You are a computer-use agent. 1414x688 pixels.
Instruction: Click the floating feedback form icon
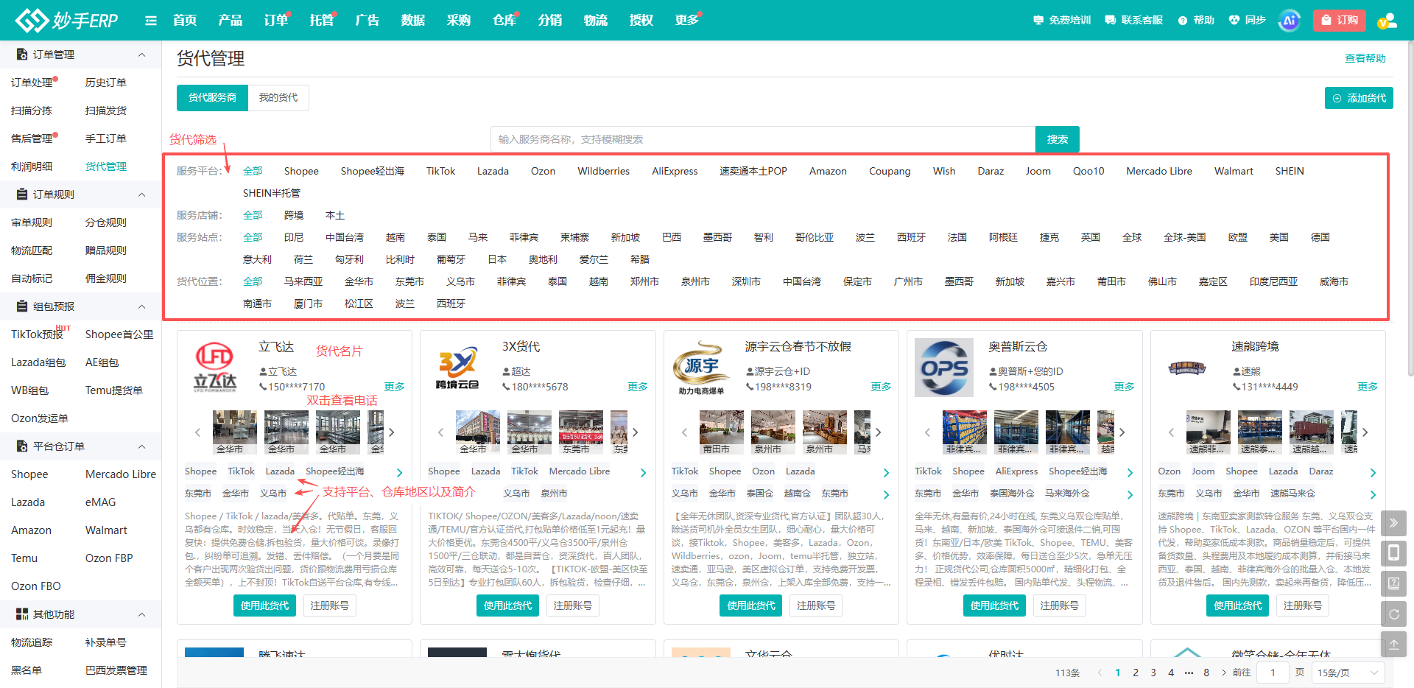(x=1393, y=583)
